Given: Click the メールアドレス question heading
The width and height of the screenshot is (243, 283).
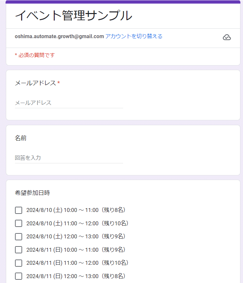Looking at the screenshot, I should coord(36,83).
